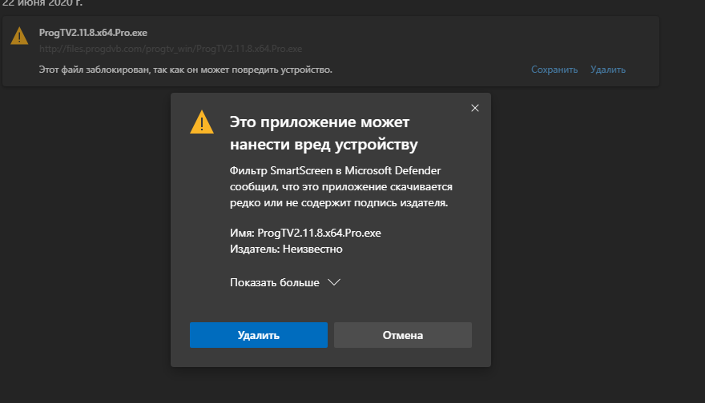The image size is (705, 403).
Task: Open the files.progdvb.com download URL
Action: [170, 49]
